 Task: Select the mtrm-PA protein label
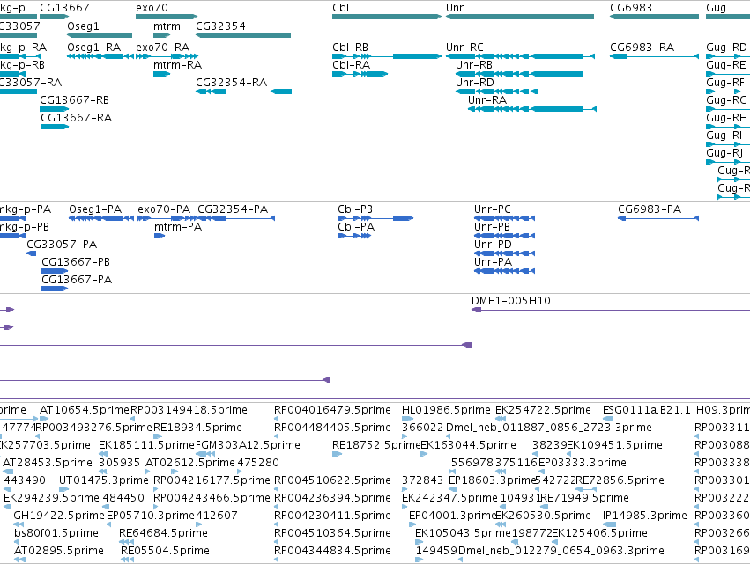[x=178, y=227]
